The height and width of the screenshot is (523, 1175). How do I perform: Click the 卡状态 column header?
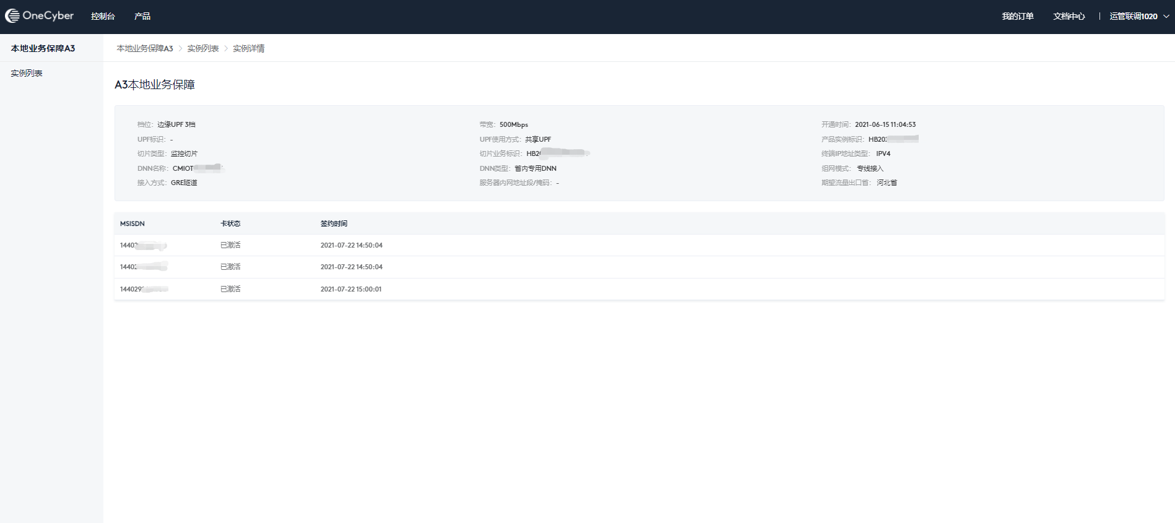(230, 223)
